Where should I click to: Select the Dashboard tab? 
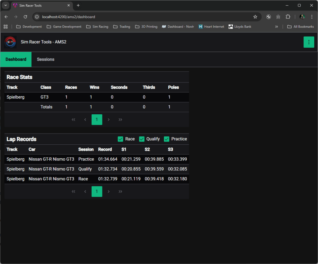pos(16,59)
